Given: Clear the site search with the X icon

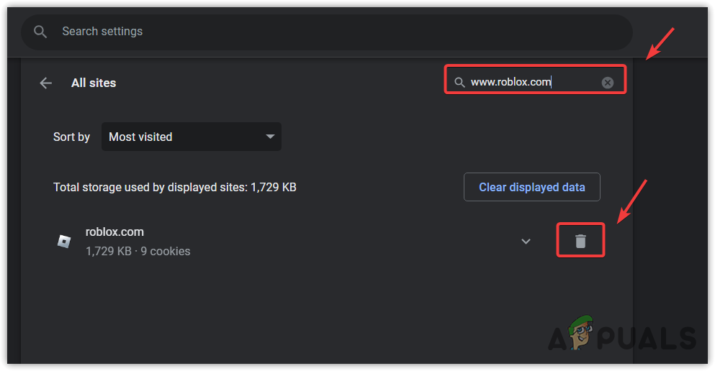Looking at the screenshot, I should (608, 83).
